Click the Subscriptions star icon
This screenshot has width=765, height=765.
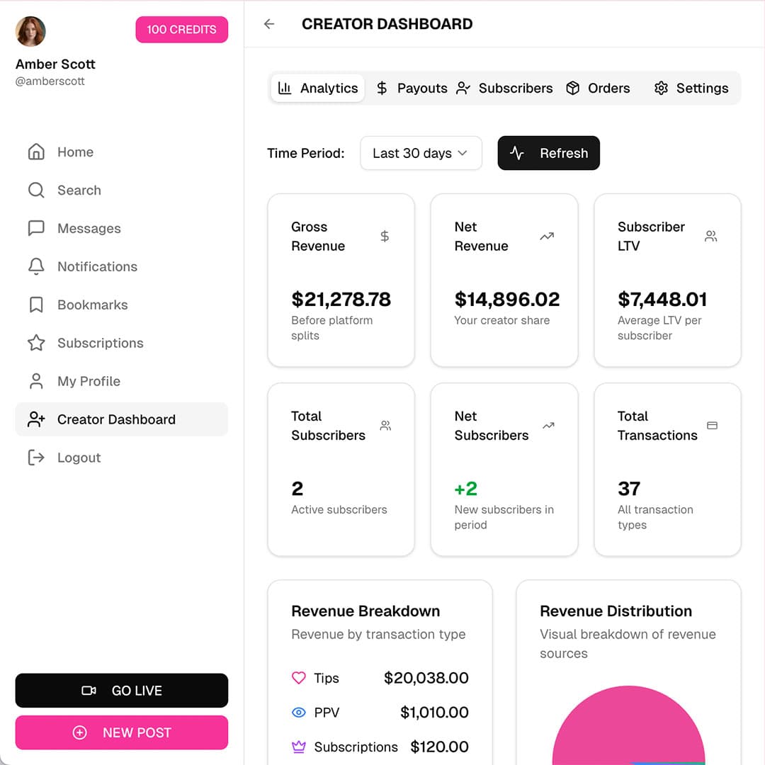(x=36, y=344)
